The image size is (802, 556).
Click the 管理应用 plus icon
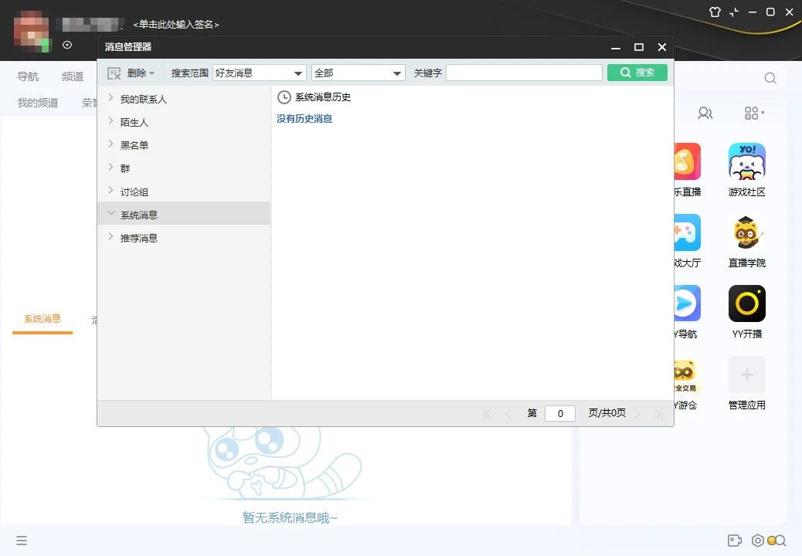747,375
